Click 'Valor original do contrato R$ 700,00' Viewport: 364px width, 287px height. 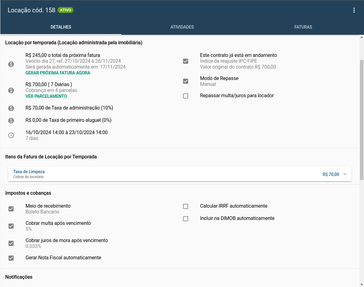[238, 67]
